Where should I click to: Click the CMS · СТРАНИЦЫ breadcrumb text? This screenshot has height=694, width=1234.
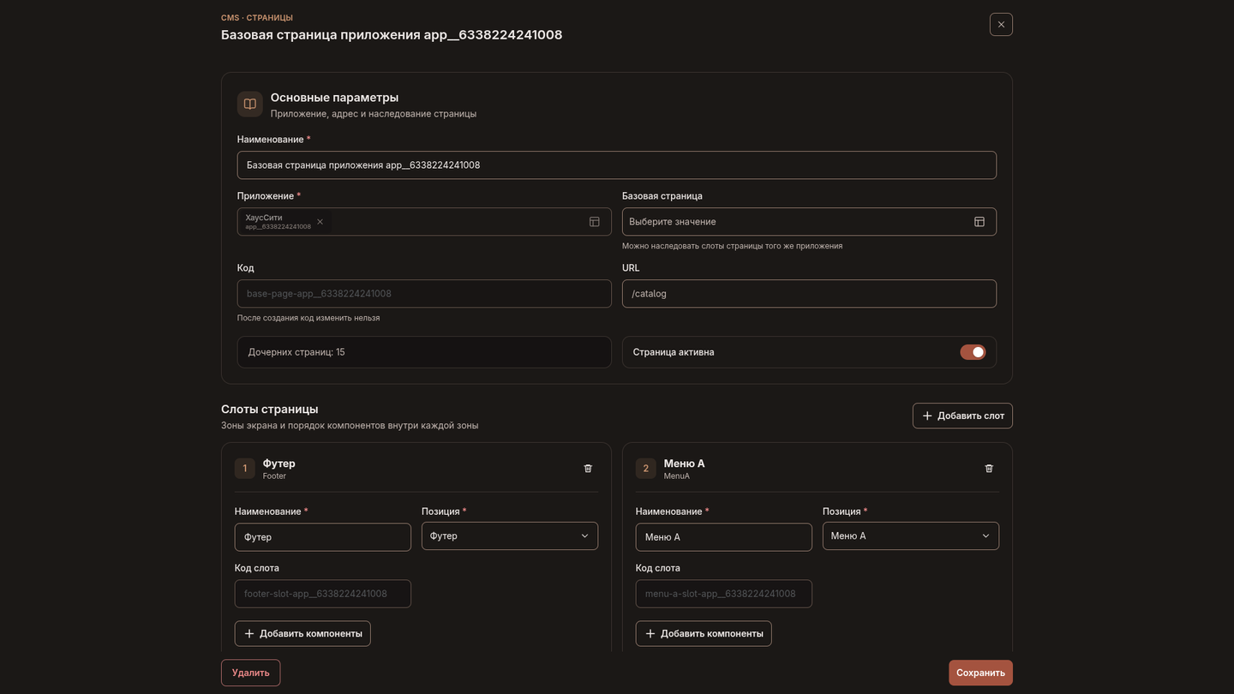tap(257, 18)
